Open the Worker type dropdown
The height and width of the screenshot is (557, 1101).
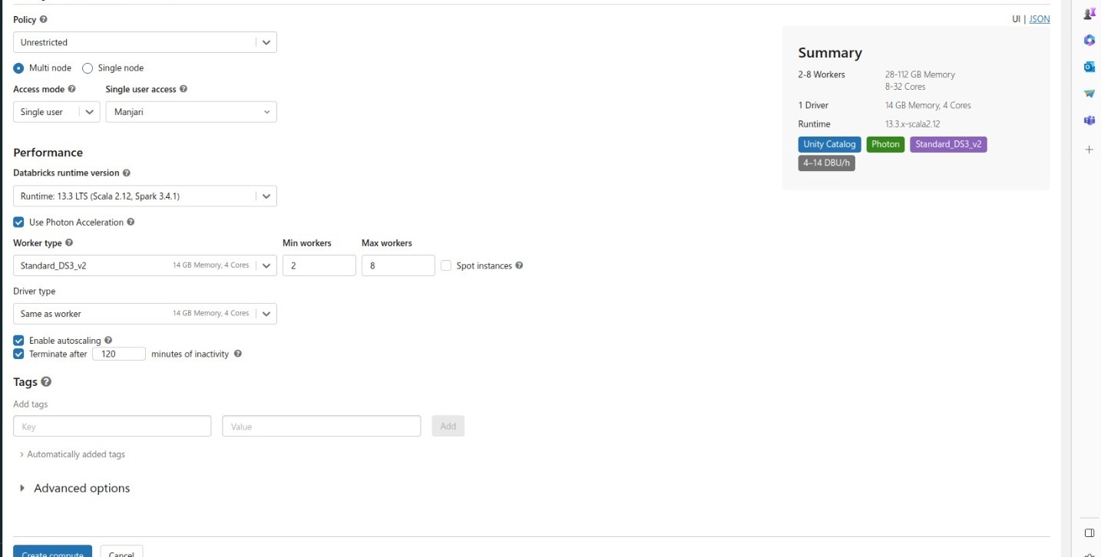pyautogui.click(x=266, y=265)
